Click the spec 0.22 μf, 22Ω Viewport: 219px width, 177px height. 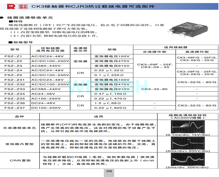109,70
